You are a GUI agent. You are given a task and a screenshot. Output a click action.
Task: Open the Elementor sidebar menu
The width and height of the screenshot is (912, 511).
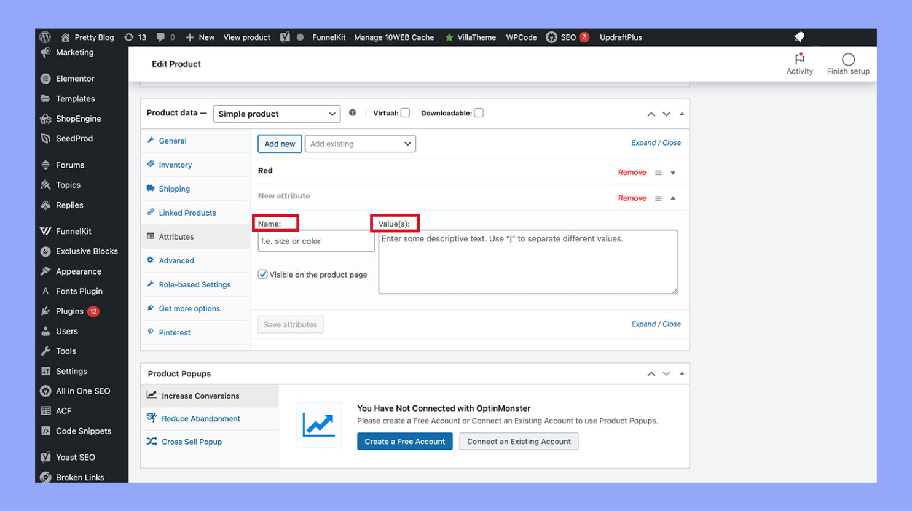[74, 78]
